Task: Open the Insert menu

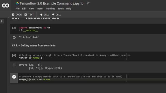Action: tap(40, 9)
